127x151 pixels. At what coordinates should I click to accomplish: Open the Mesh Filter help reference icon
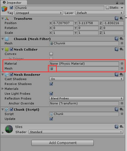pos(116,39)
